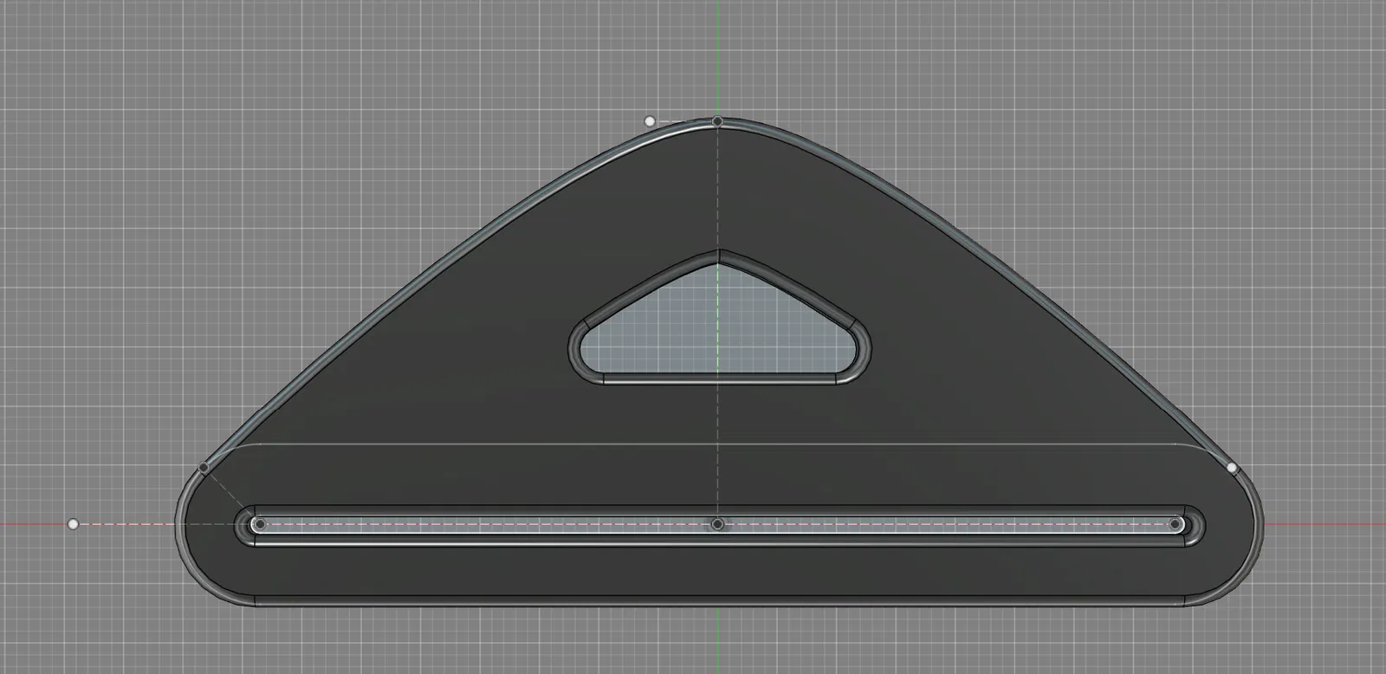Click the white spline handle left of the apex
The width and height of the screenshot is (1386, 674).
point(651,122)
